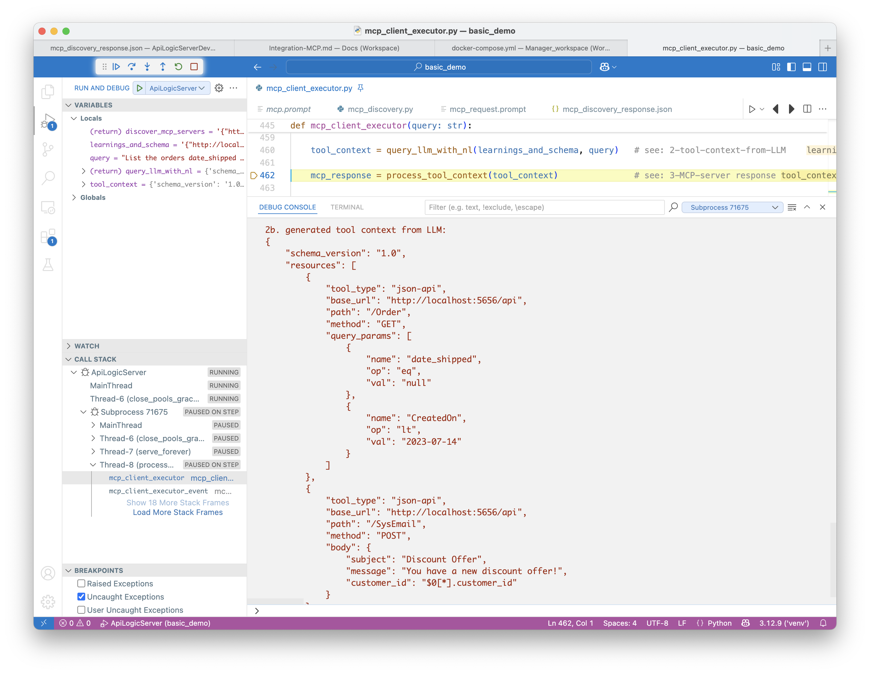The height and width of the screenshot is (674, 870).
Task: Click the debug Step Into icon
Action: click(147, 67)
